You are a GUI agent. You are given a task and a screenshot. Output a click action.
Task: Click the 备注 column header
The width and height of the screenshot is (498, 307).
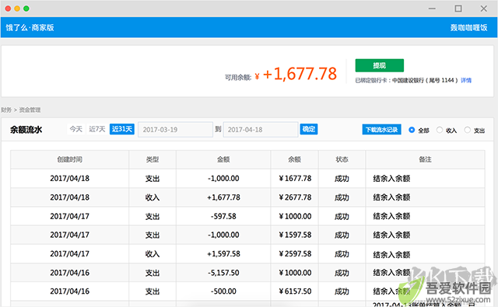click(425, 159)
